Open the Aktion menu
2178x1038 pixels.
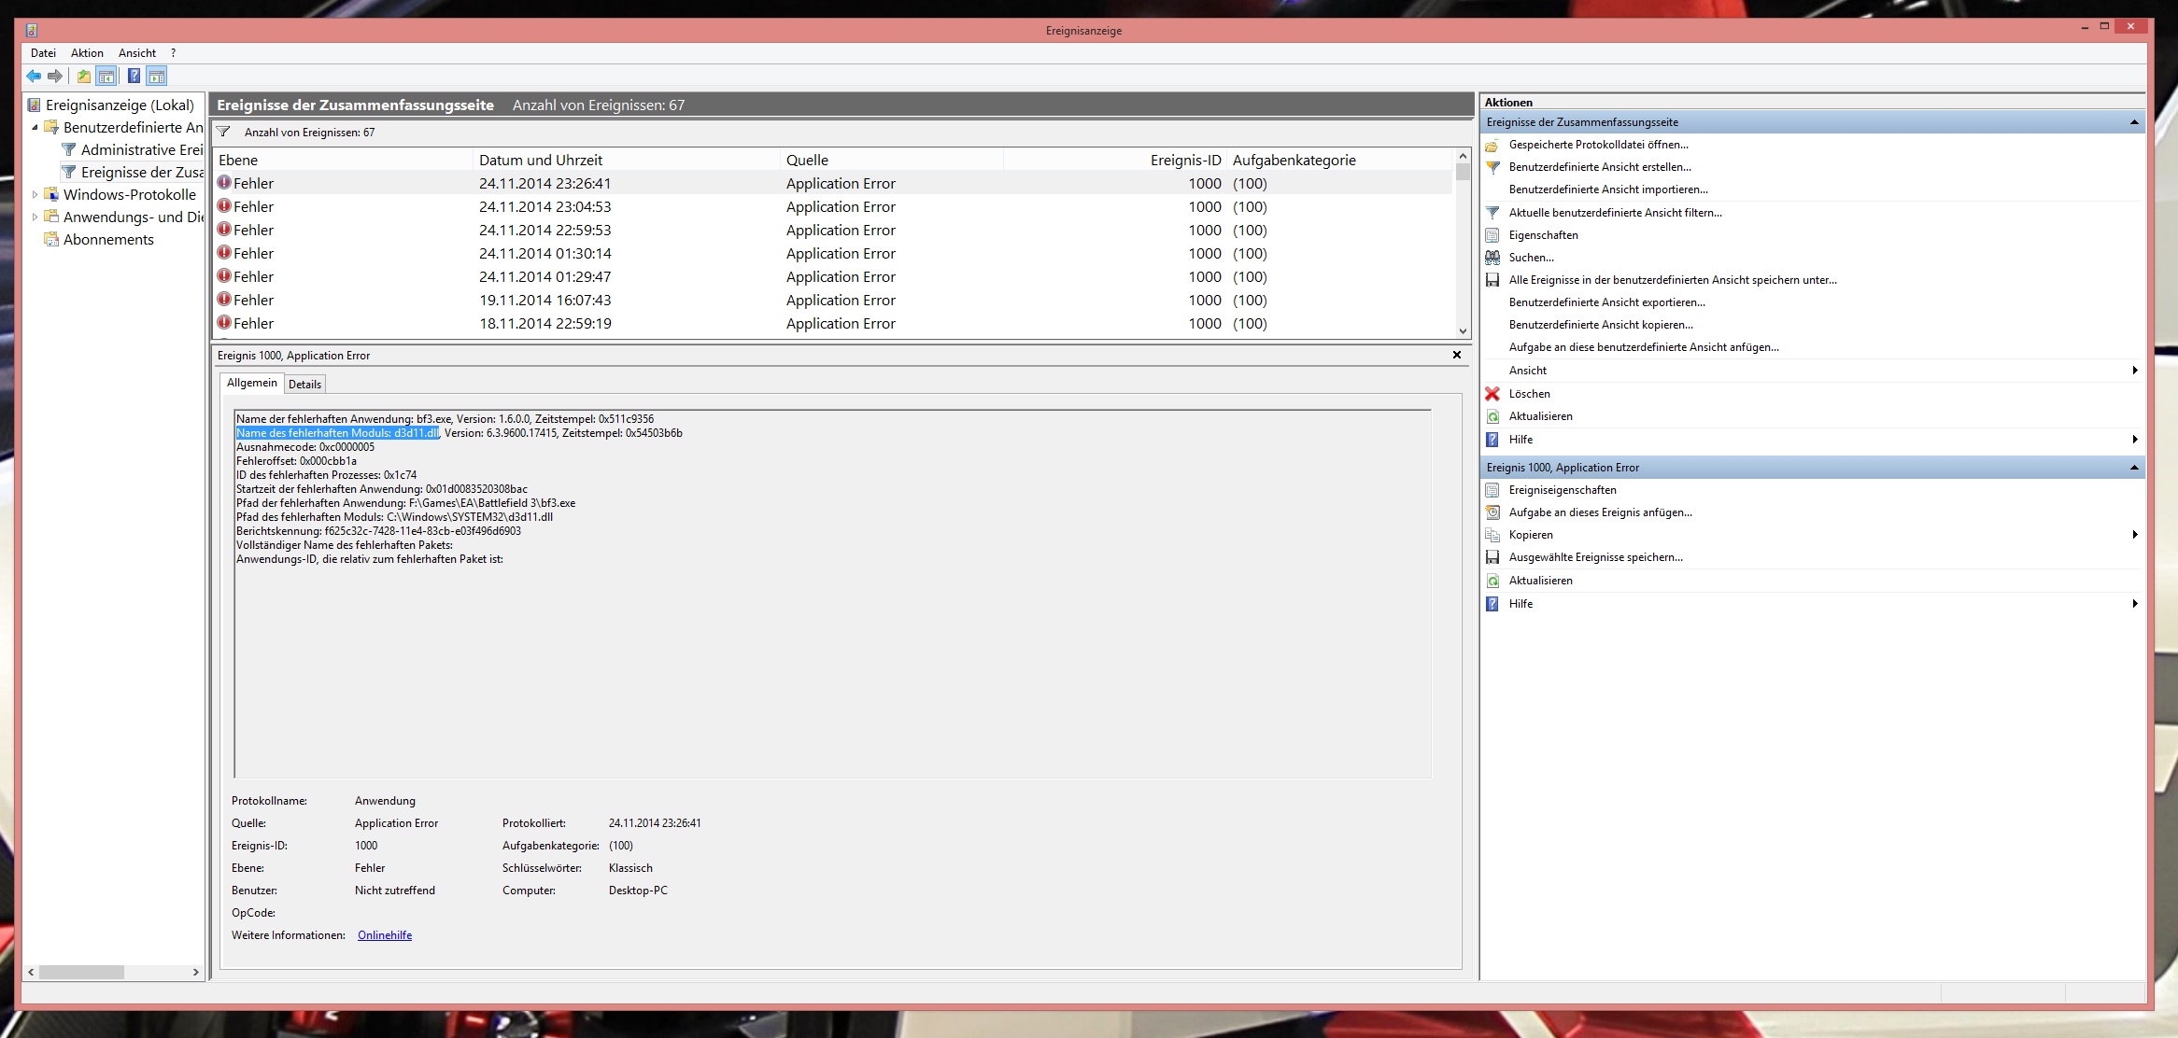(x=87, y=53)
